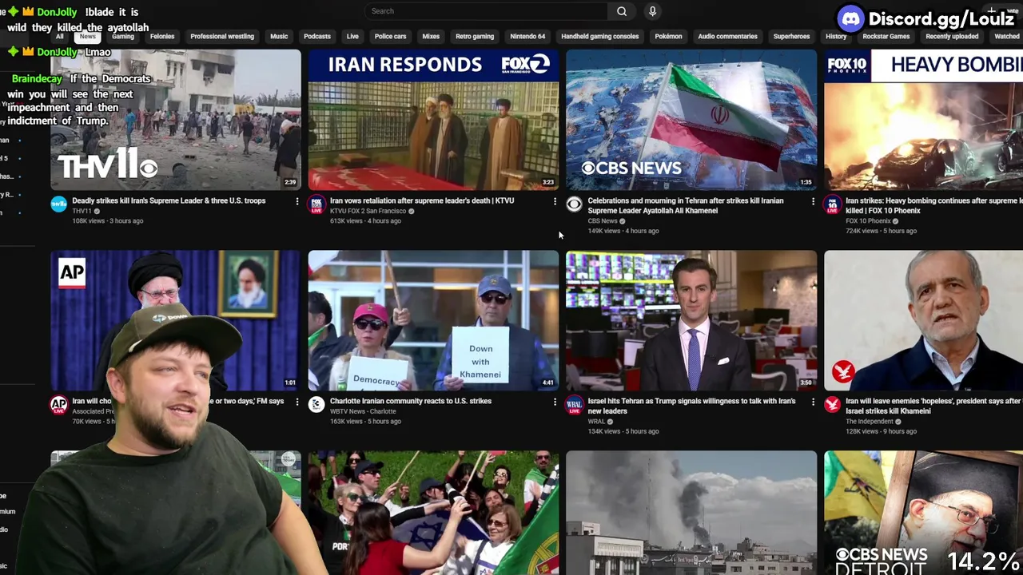Open The Independent channel avatar
This screenshot has height=575, width=1023.
832,405
